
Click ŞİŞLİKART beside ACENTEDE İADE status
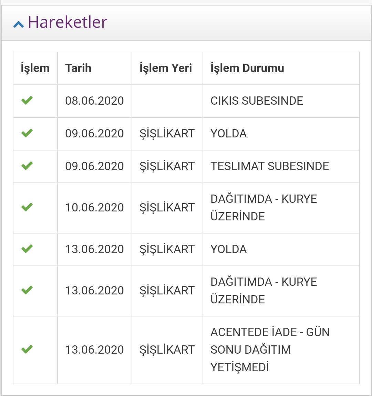click(x=167, y=350)
